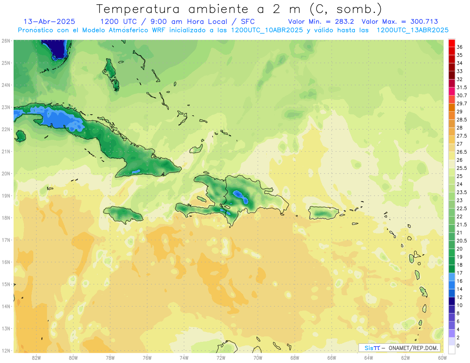
Task: Click the brightest red swatch above legend label 36
Action: 452,43
